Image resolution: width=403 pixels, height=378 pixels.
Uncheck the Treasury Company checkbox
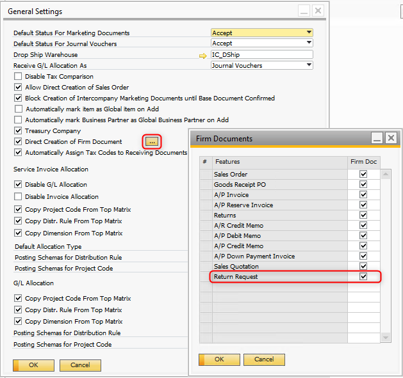point(18,131)
